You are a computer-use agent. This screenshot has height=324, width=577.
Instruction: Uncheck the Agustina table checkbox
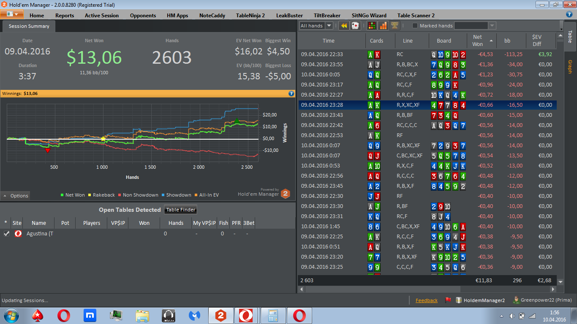pyautogui.click(x=6, y=233)
